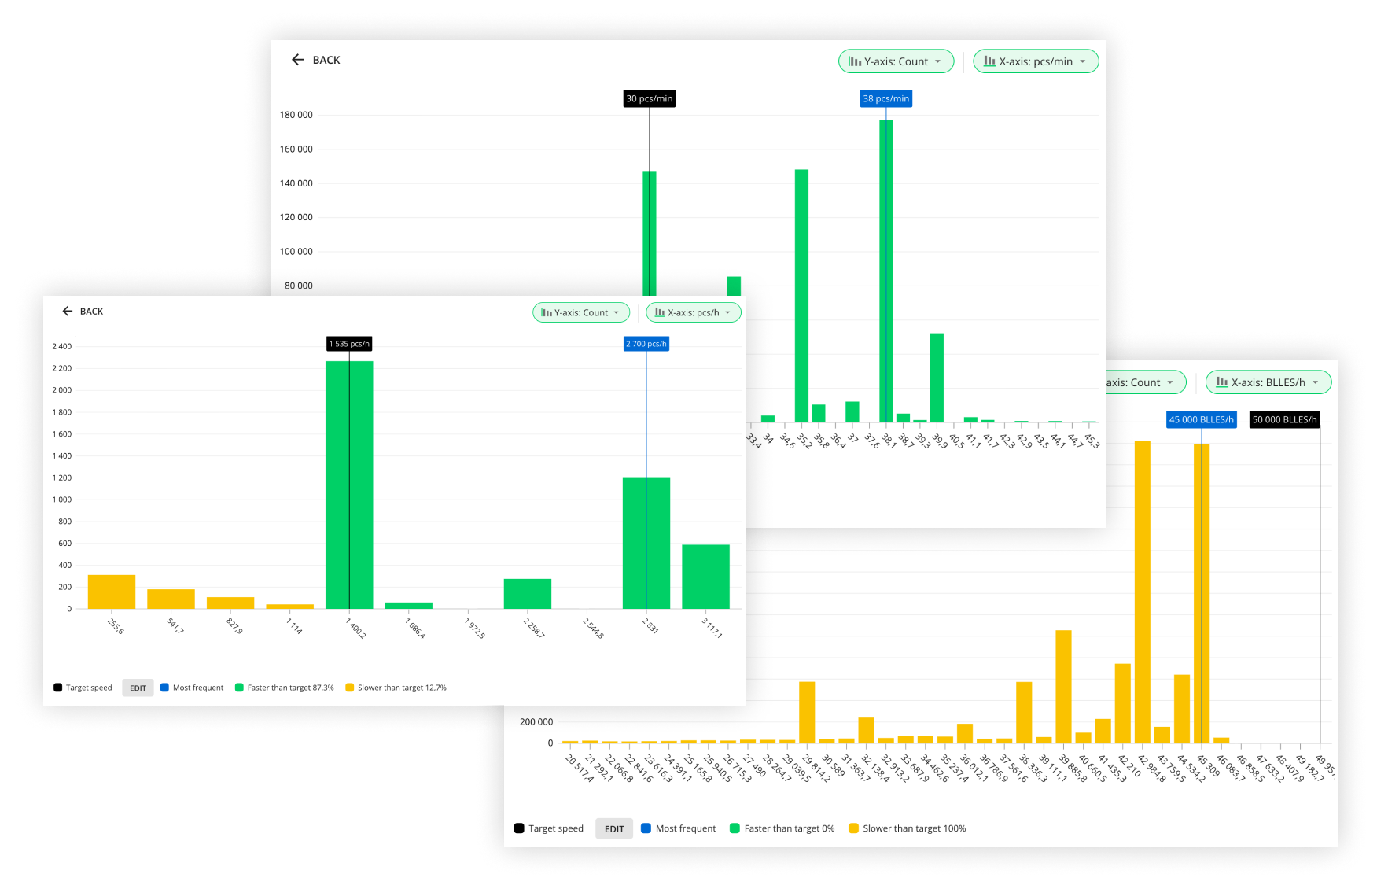Click the back arrow in the pcs/min chart
1377x885 pixels.
tap(297, 60)
